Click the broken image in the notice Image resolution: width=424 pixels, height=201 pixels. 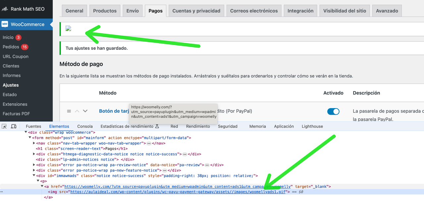(69, 29)
